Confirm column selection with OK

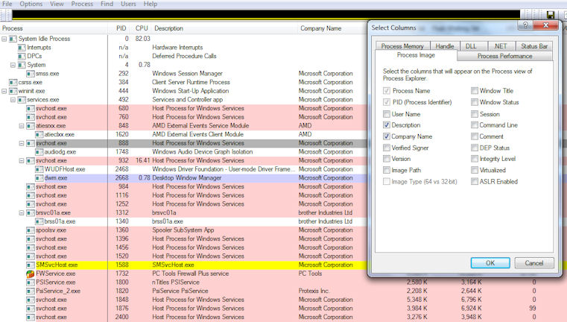(x=490, y=263)
